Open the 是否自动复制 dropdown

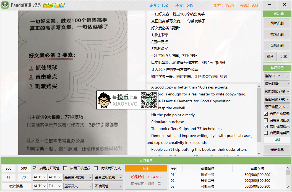pos(78,177)
